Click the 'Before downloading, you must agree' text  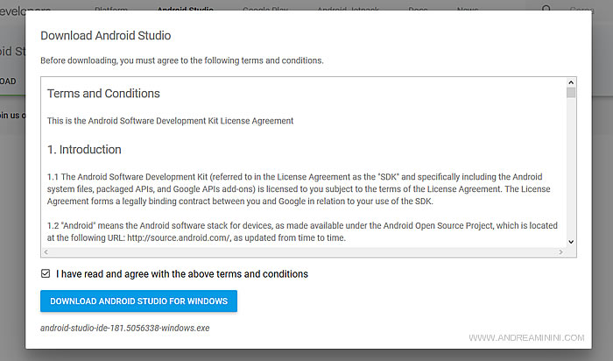pyautogui.click(x=182, y=60)
